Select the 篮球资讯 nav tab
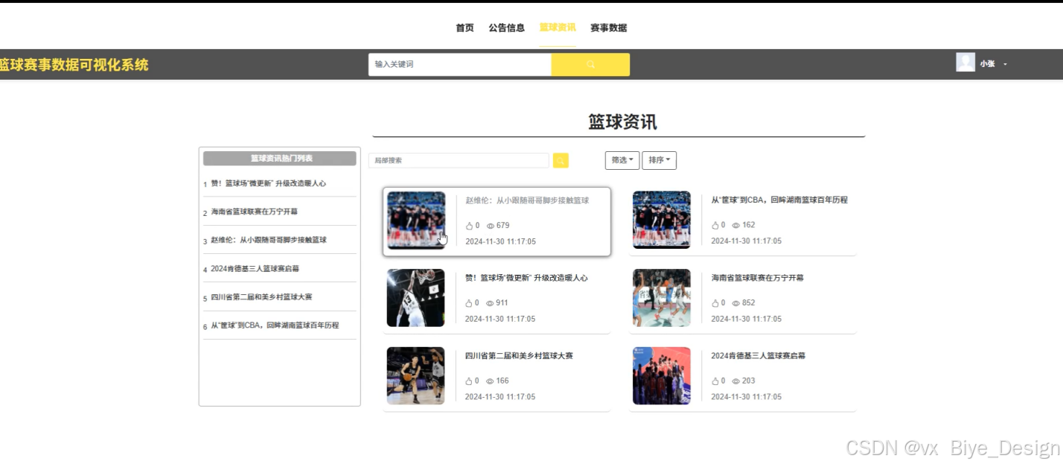This screenshot has width=1063, height=467. pyautogui.click(x=558, y=28)
